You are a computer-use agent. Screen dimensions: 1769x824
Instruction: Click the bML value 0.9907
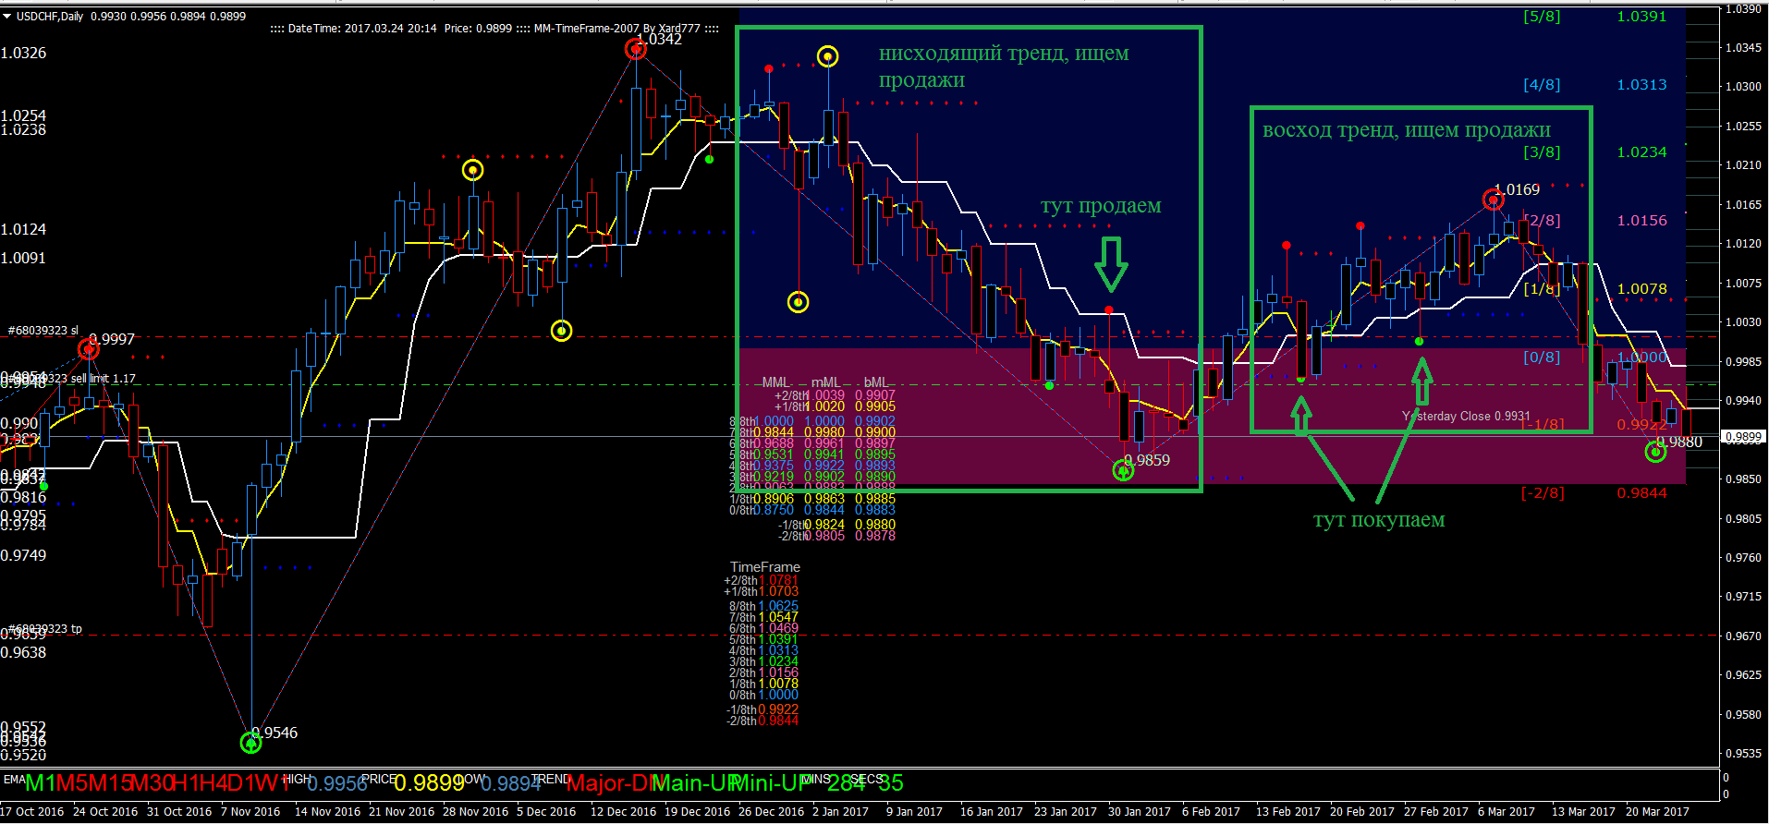point(875,395)
